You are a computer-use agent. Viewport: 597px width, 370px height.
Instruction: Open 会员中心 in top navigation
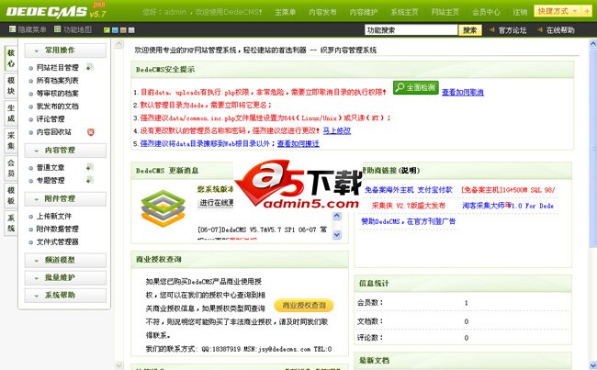[x=486, y=12]
